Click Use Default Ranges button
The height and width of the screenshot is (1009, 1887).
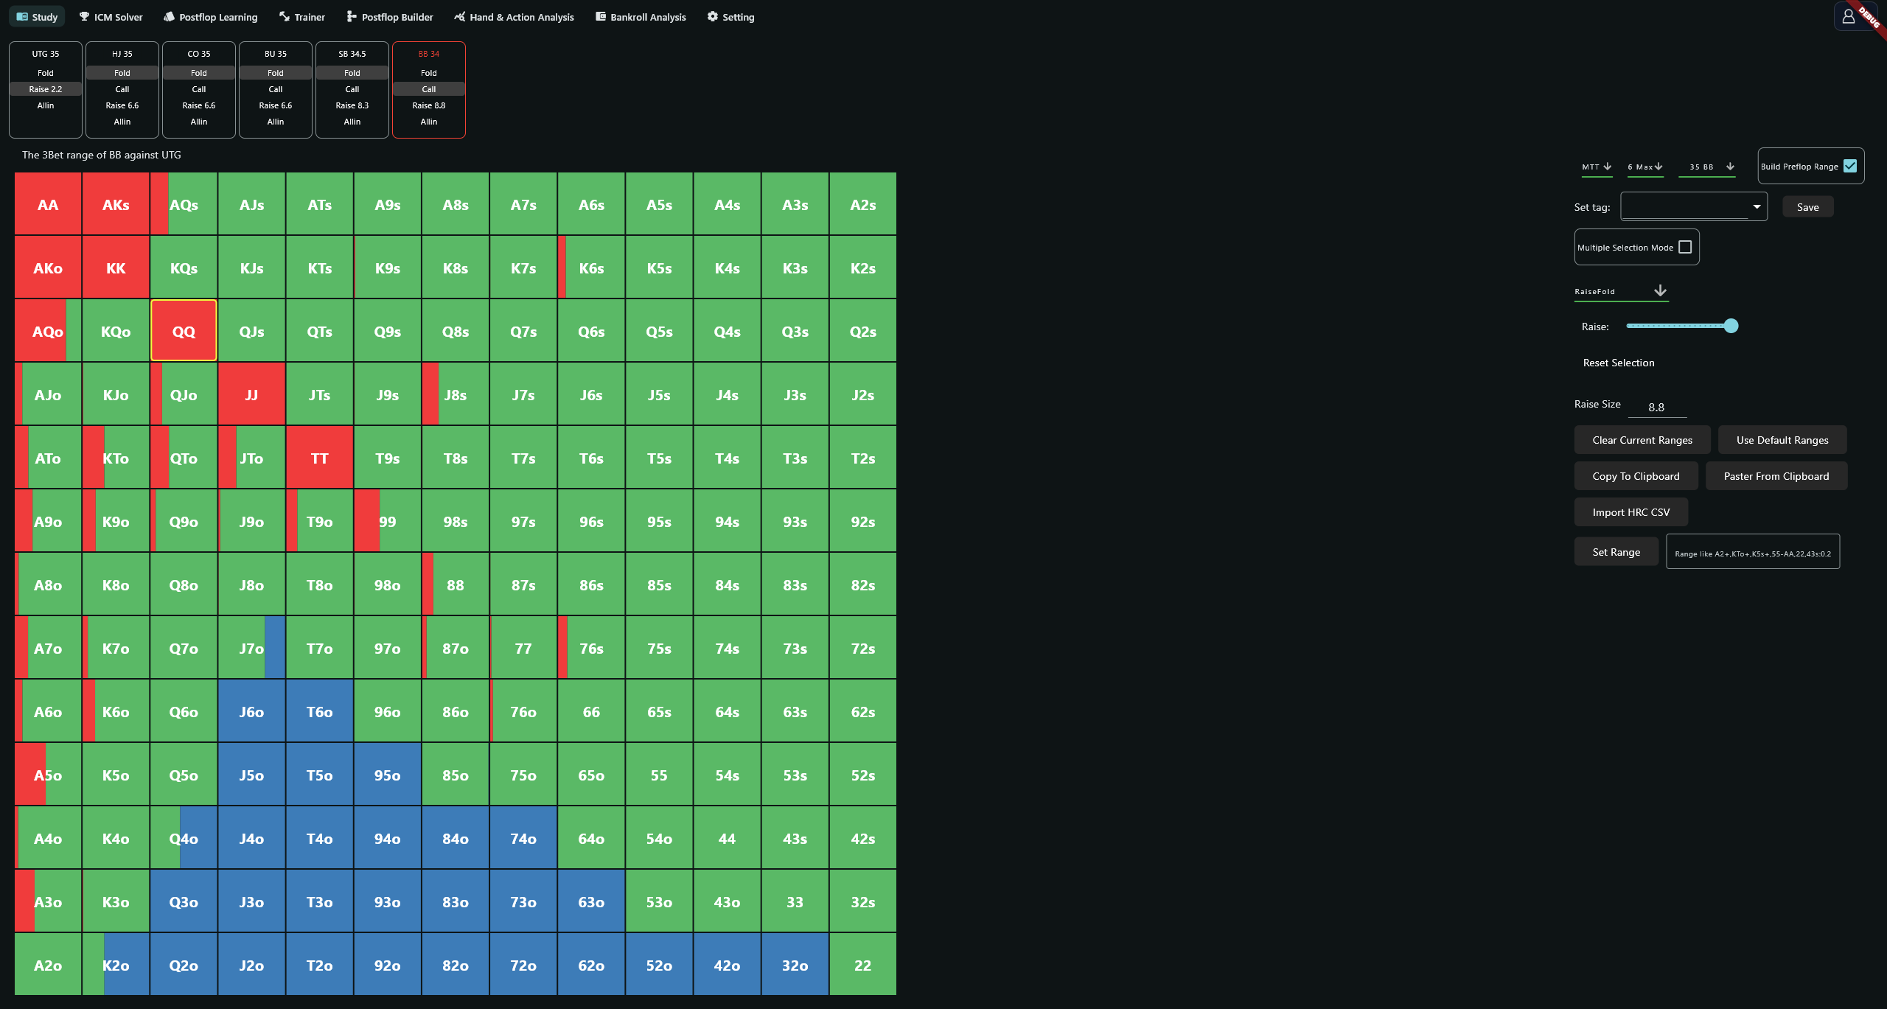coord(1782,440)
